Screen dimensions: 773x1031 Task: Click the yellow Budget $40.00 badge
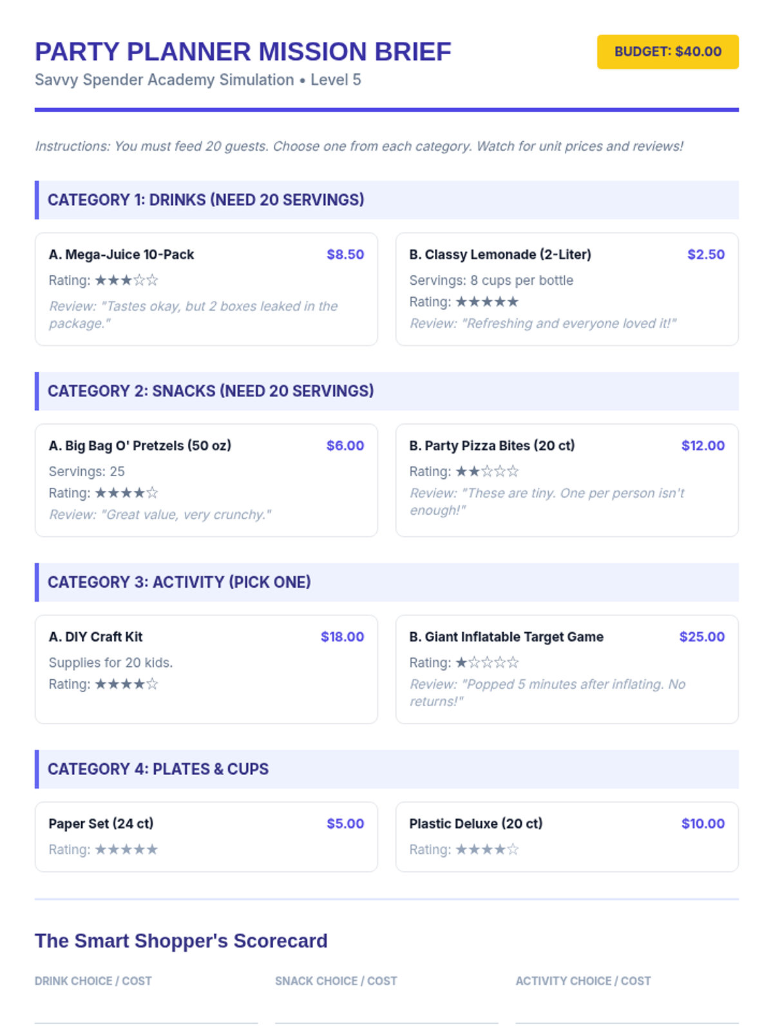pyautogui.click(x=667, y=52)
